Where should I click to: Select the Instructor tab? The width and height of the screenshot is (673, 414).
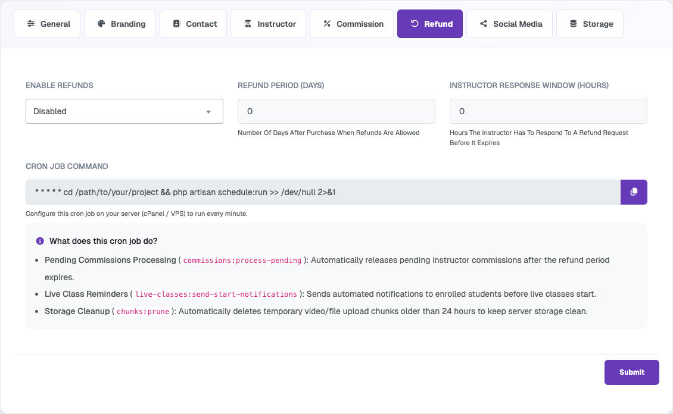click(x=268, y=24)
